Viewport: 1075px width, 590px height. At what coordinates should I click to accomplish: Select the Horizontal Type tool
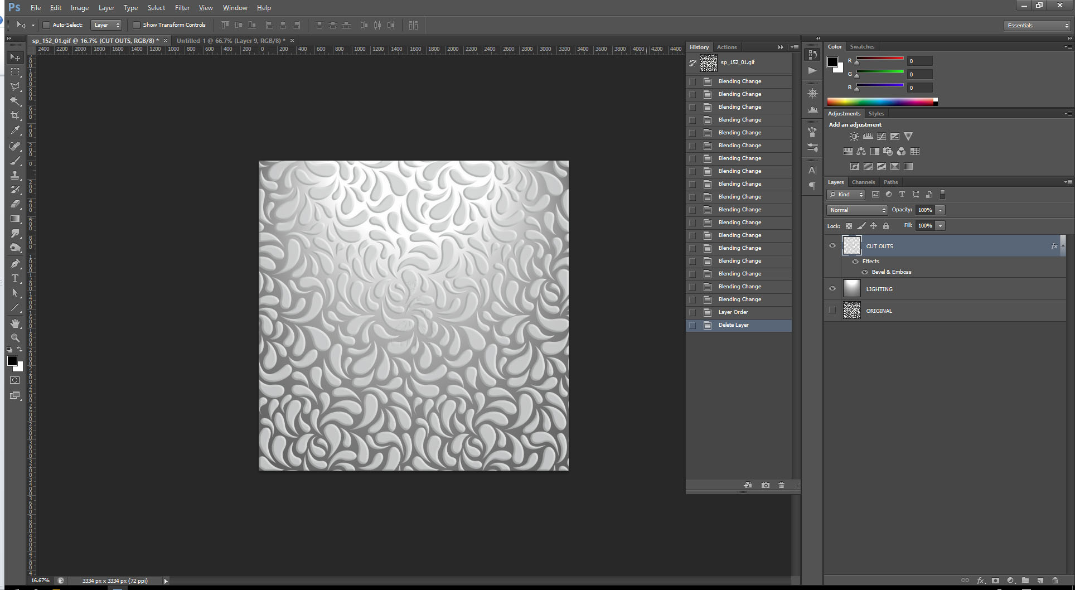[x=15, y=278]
